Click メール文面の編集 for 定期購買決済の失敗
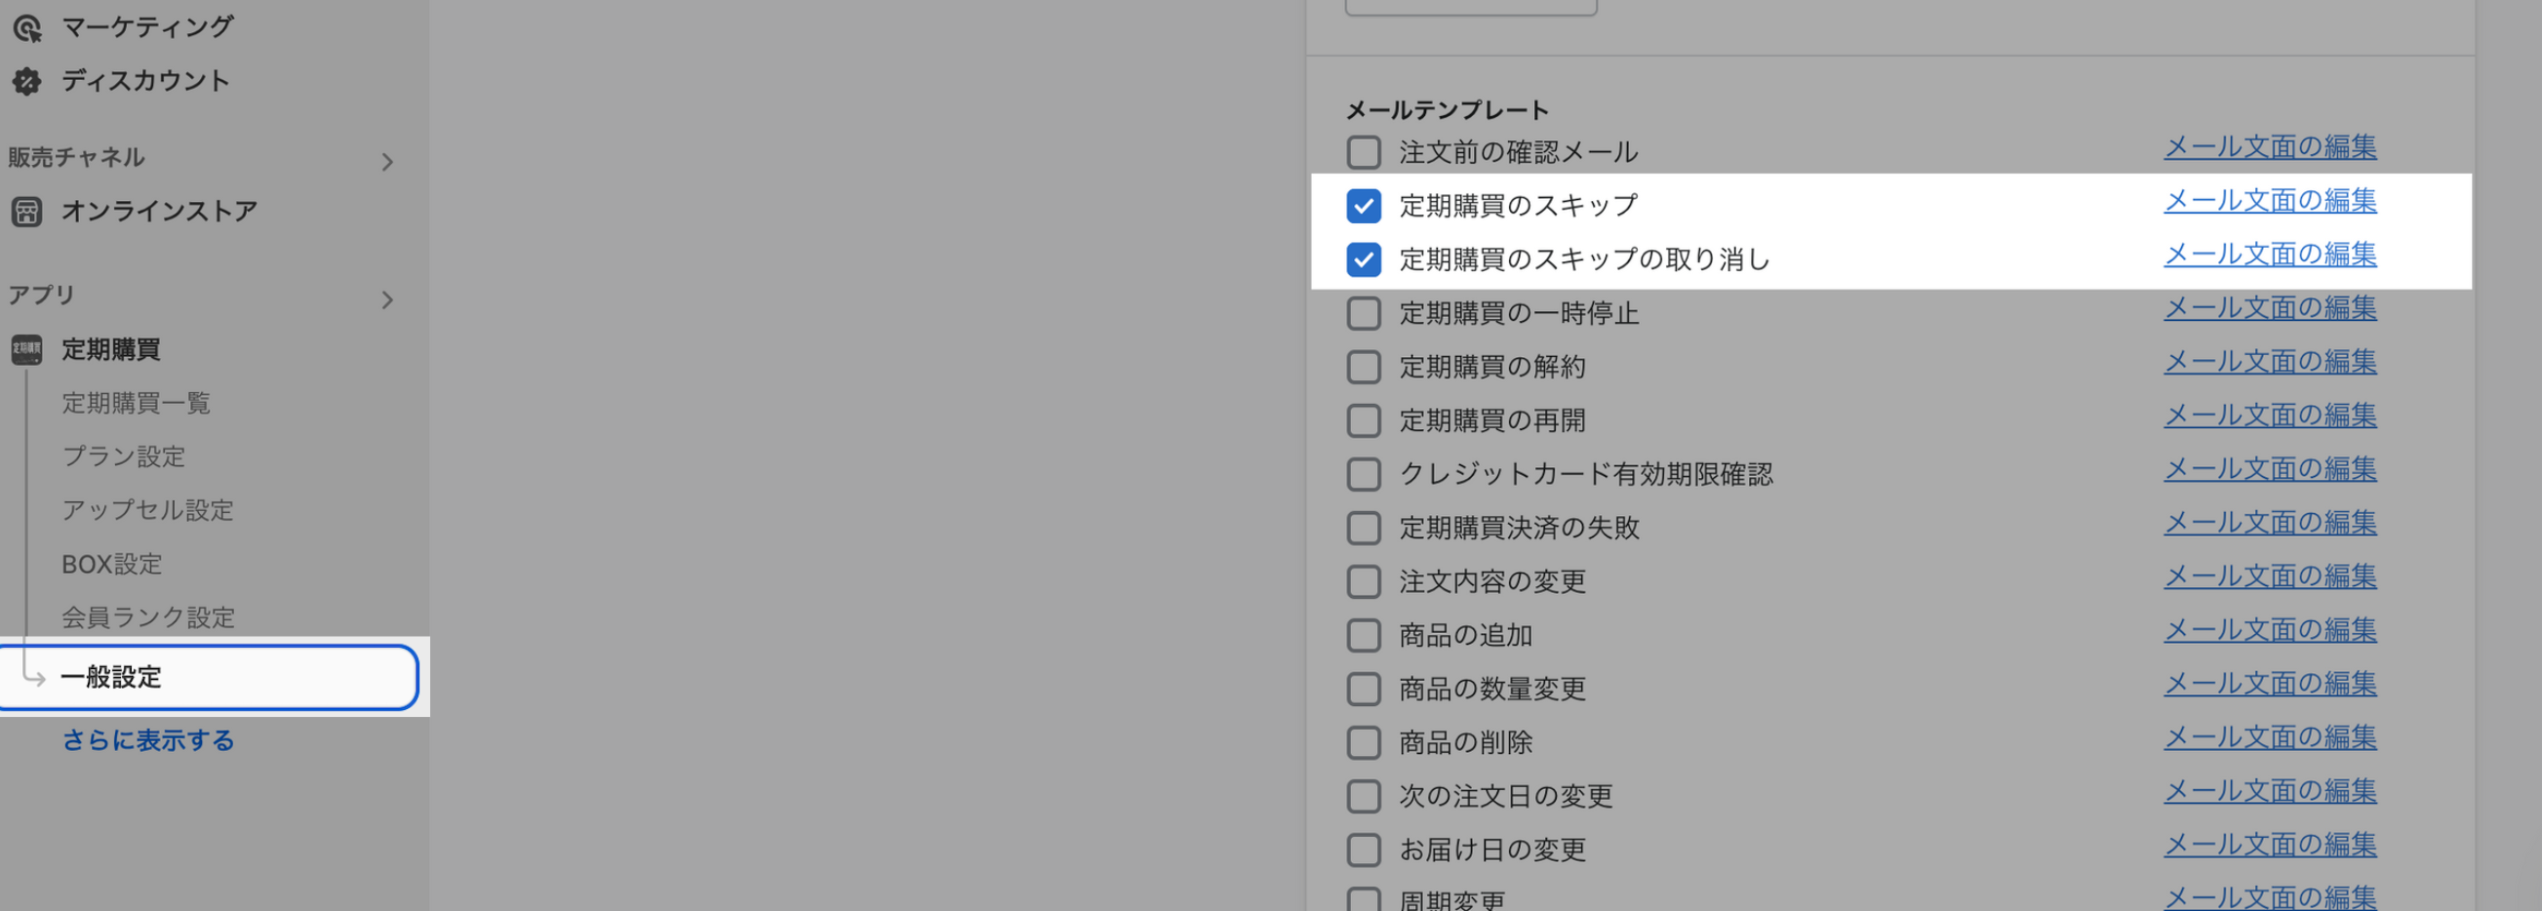The image size is (2542, 911). pyautogui.click(x=2270, y=523)
